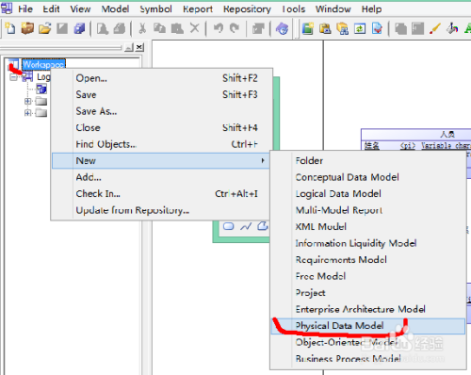The height and width of the screenshot is (375, 471).
Task: Expand the upper folder node in browser tree
Action: point(28,101)
